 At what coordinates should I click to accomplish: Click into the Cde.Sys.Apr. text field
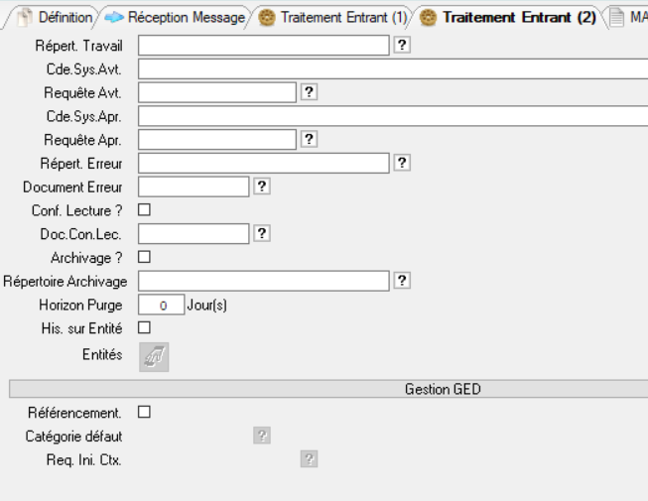click(x=392, y=116)
